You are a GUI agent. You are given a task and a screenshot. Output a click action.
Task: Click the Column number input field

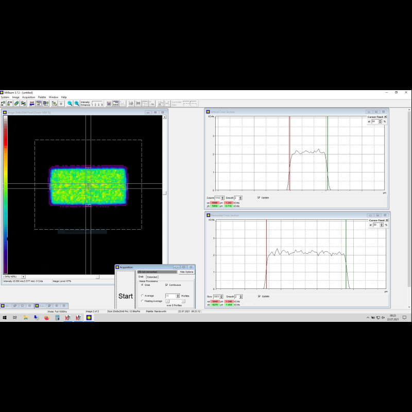pyautogui.click(x=217, y=198)
